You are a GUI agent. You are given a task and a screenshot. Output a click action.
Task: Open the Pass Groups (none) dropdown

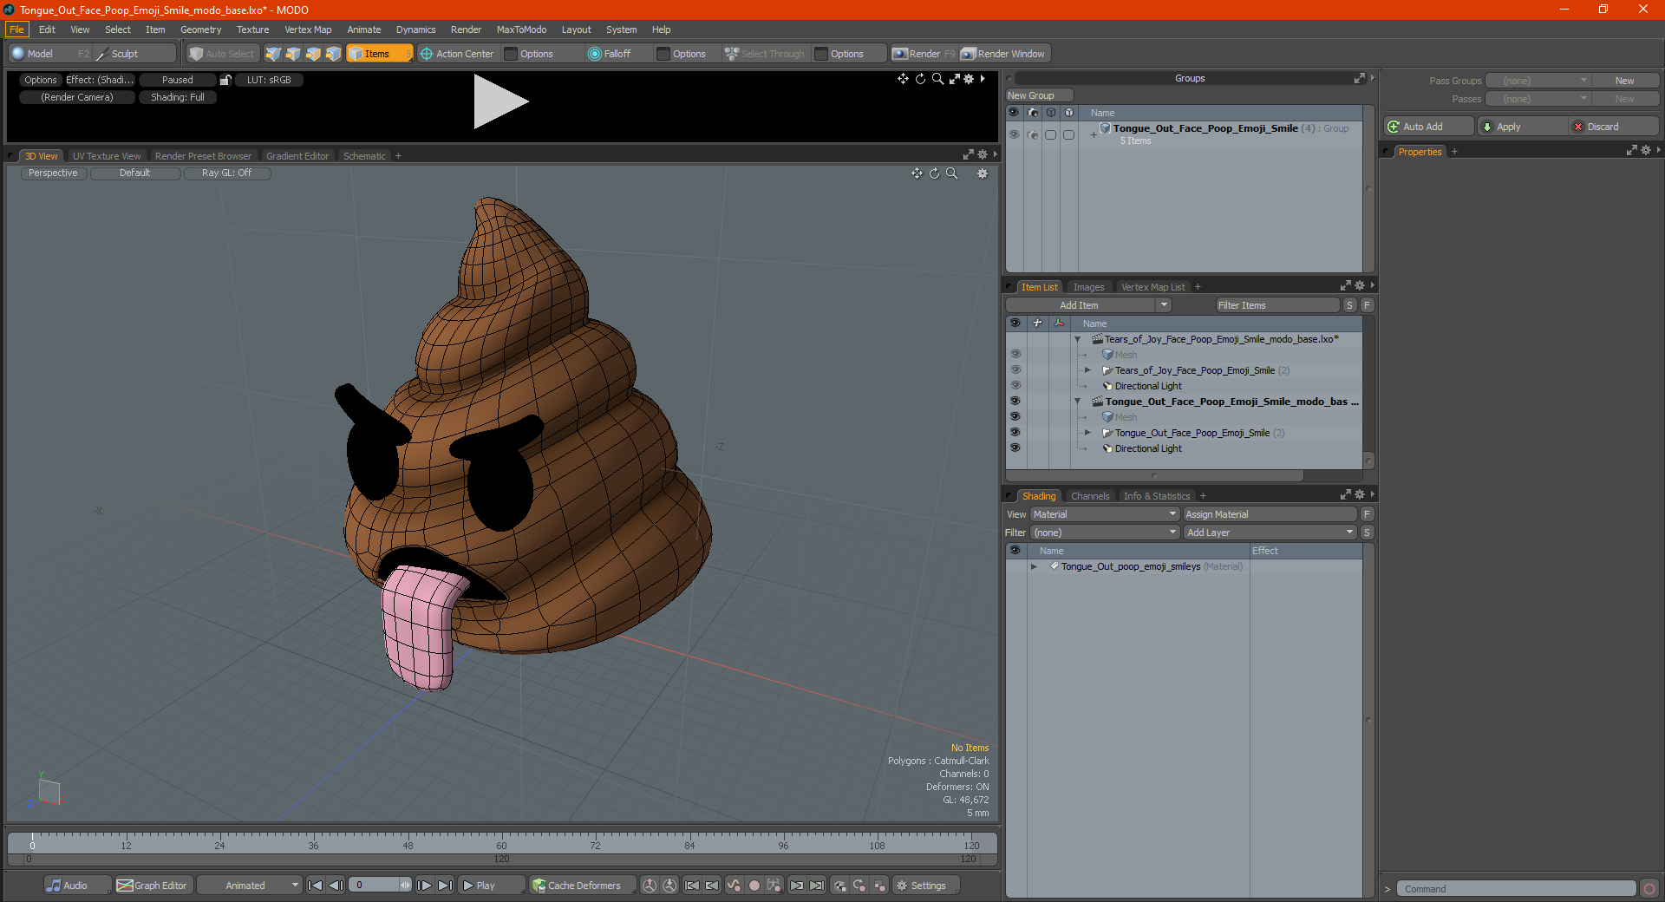1538,81
